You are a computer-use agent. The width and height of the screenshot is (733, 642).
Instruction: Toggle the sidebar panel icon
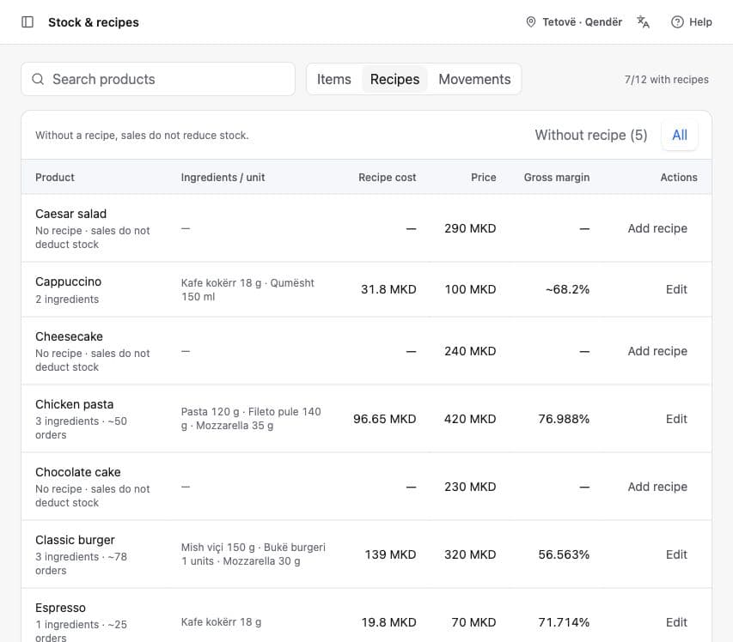pyautogui.click(x=27, y=22)
